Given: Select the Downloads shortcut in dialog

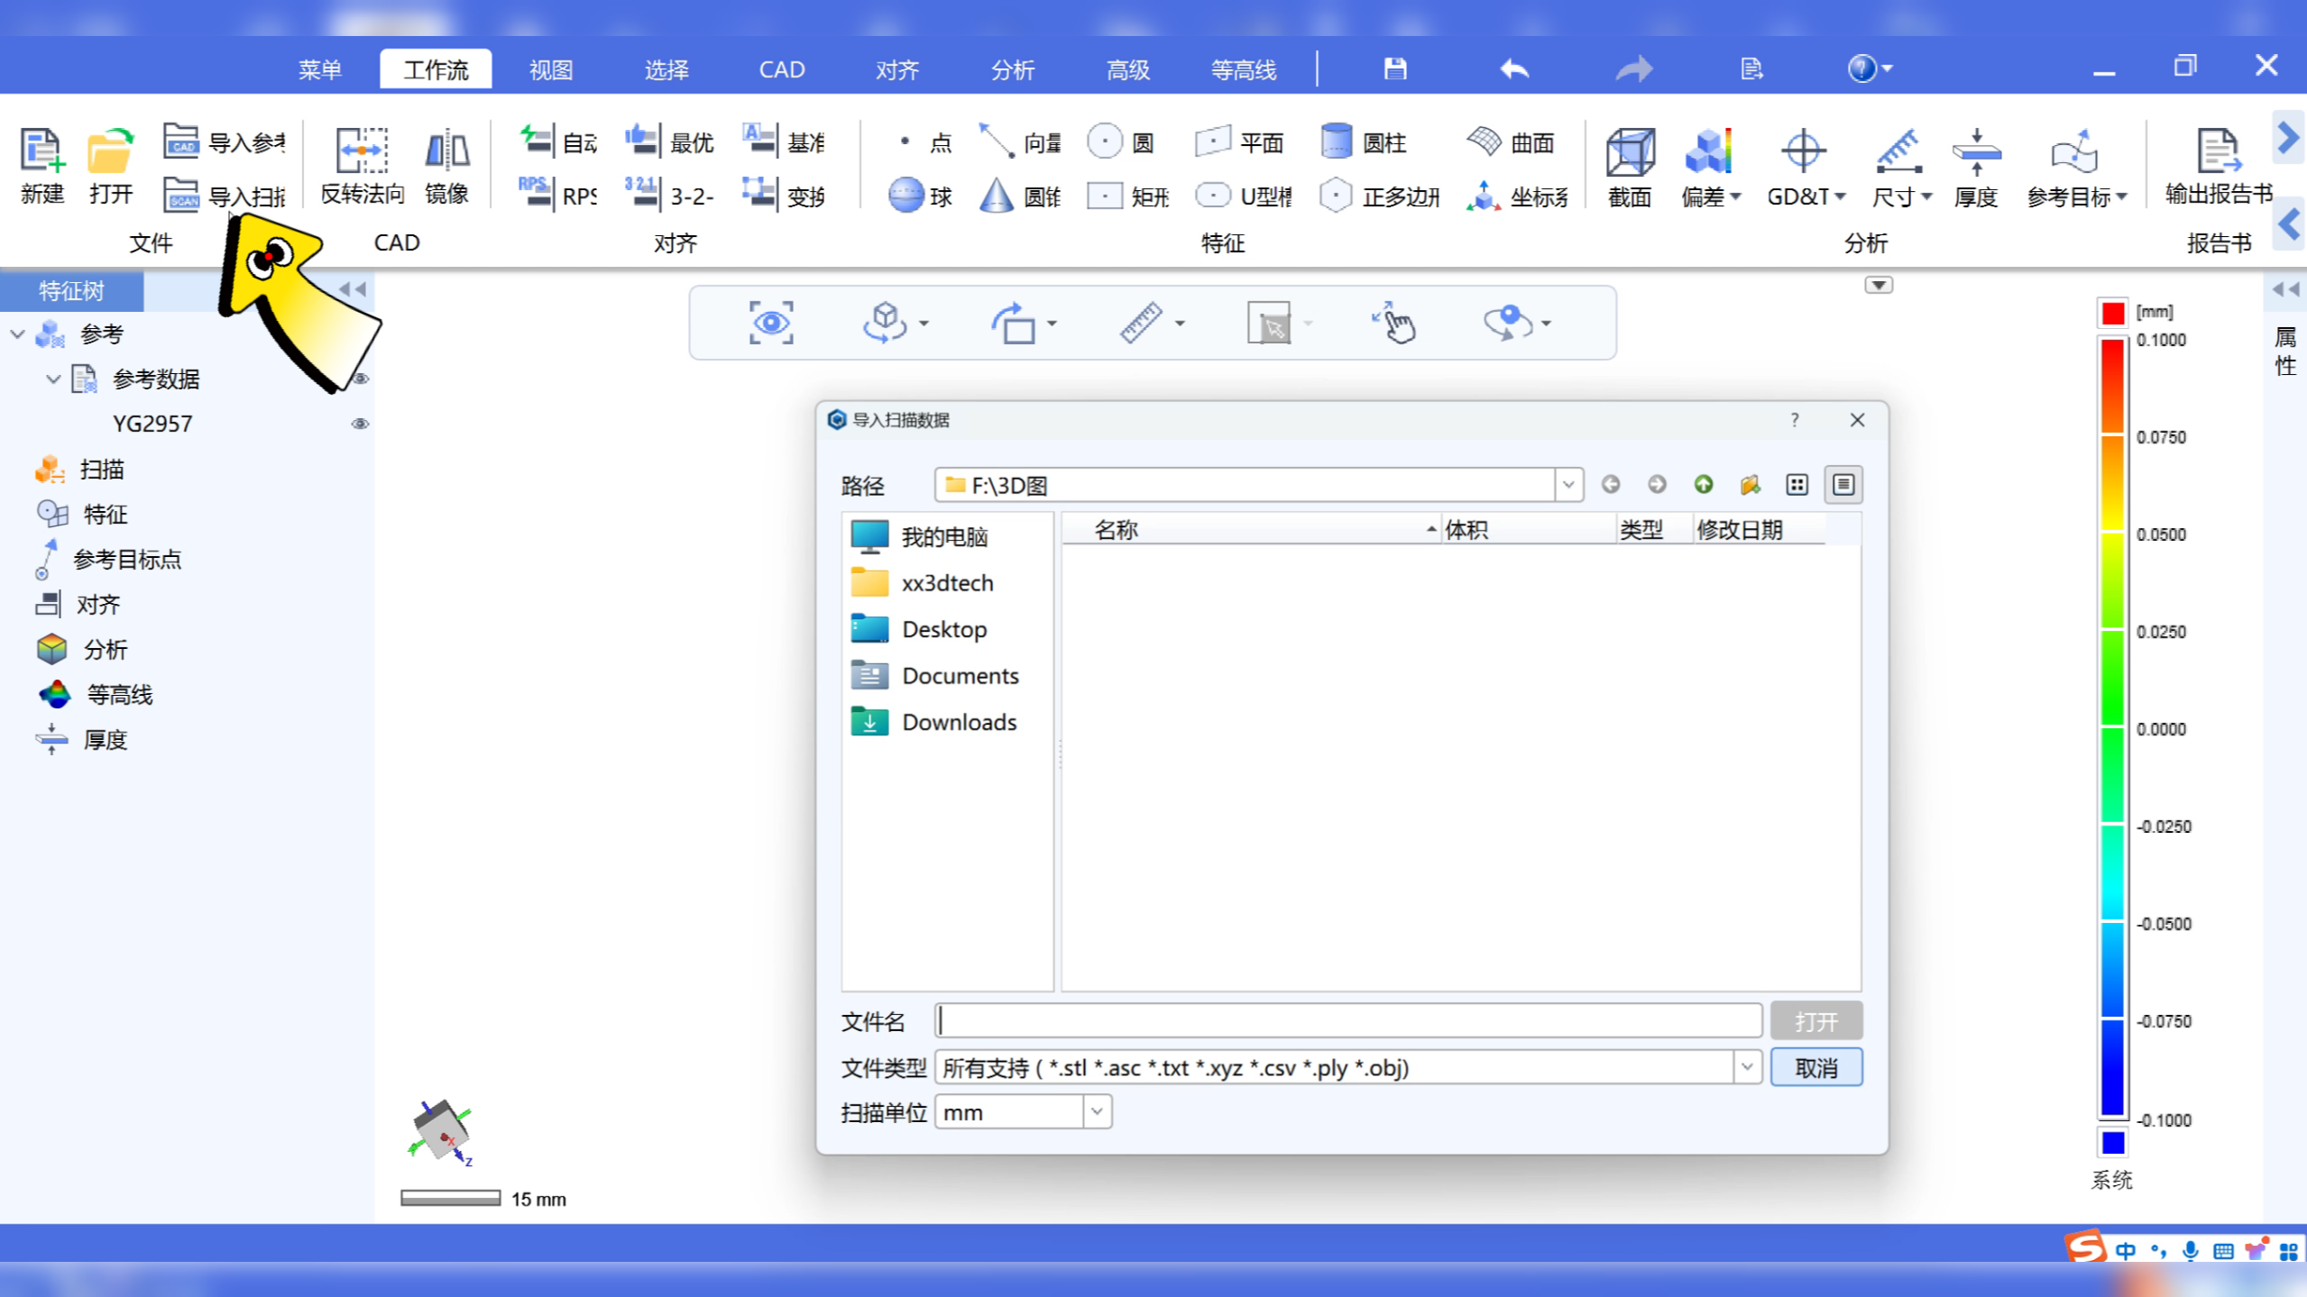Looking at the screenshot, I should [x=933, y=722].
